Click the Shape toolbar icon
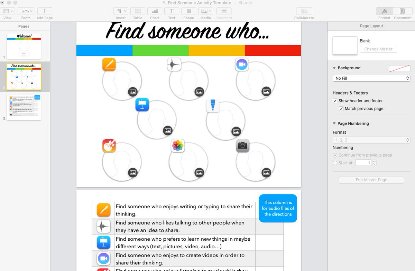The width and height of the screenshot is (415, 271). 188,11
